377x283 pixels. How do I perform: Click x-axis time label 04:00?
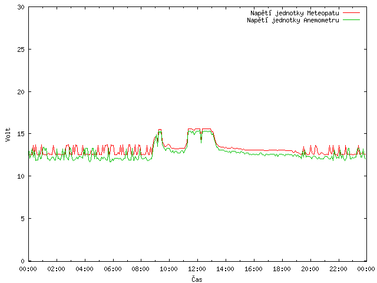84,269
